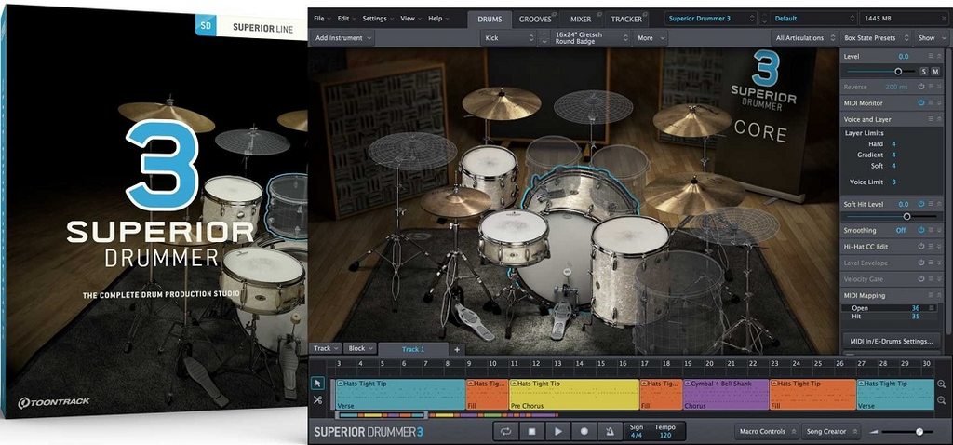
Task: Start playback with the play button
Action: pyautogui.click(x=558, y=432)
